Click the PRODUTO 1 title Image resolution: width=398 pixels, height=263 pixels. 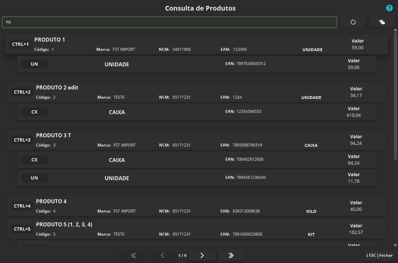pos(50,40)
